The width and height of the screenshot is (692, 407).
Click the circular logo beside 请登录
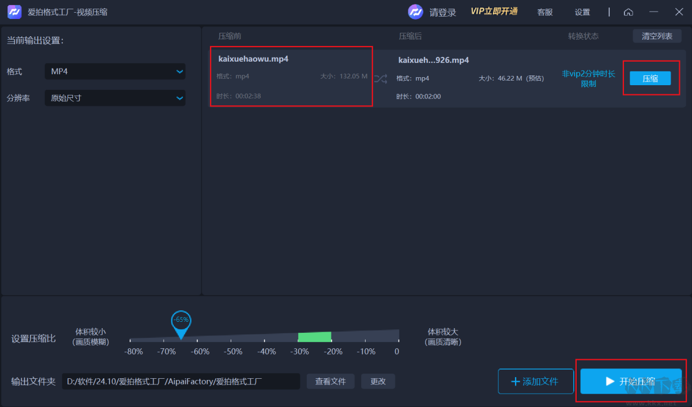415,12
